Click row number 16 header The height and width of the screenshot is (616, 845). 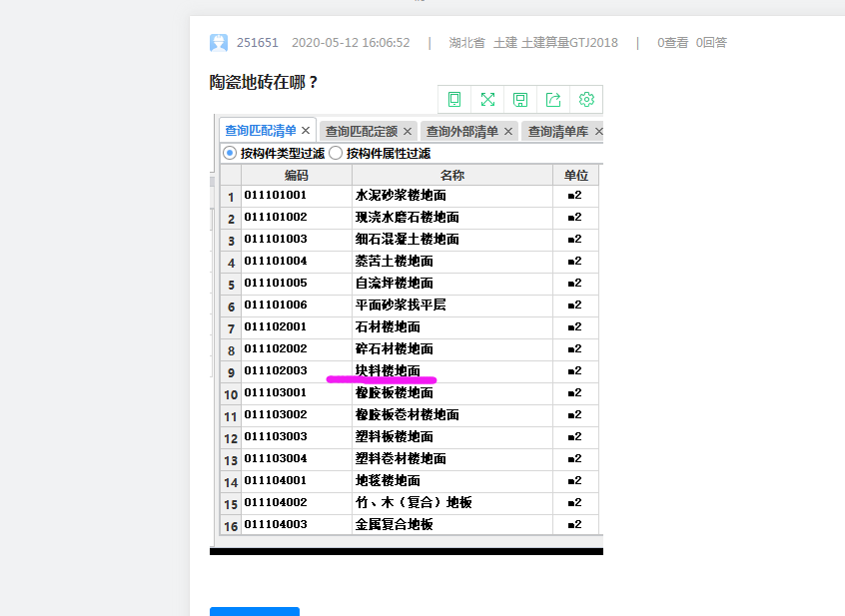[231, 525]
